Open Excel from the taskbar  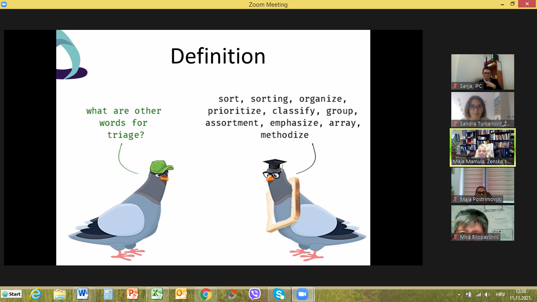[x=157, y=294]
